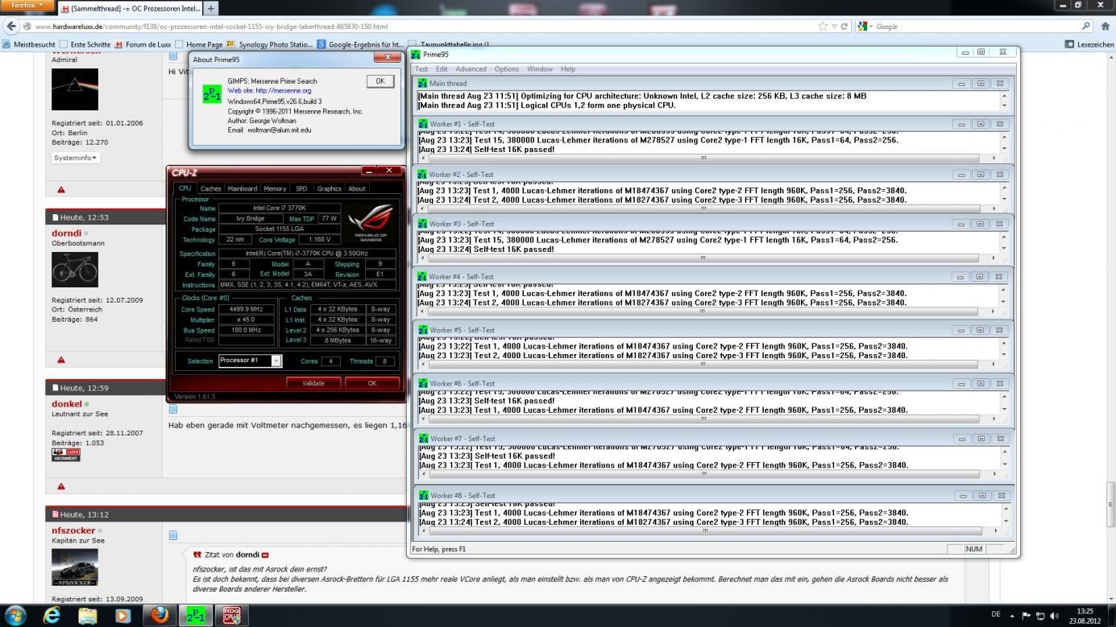Screen dimensions: 1116x627
Task: Bookmark this page with the star
Action: [823, 26]
